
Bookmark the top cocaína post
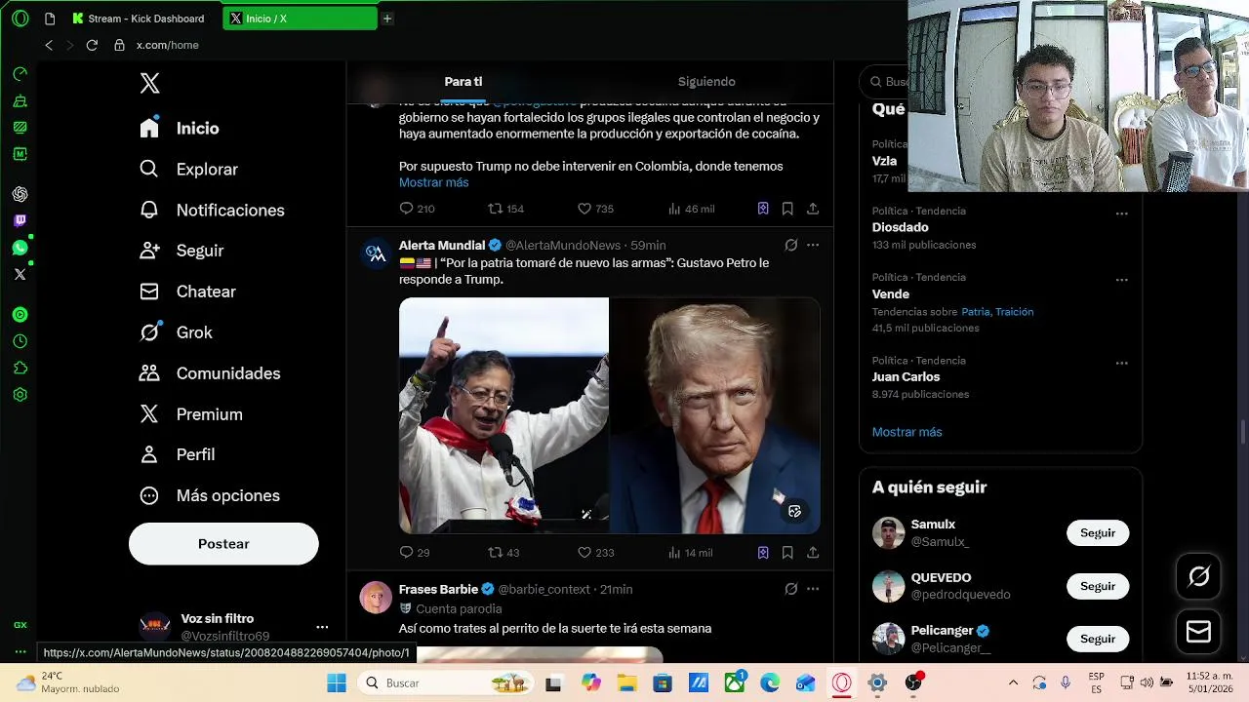click(787, 209)
